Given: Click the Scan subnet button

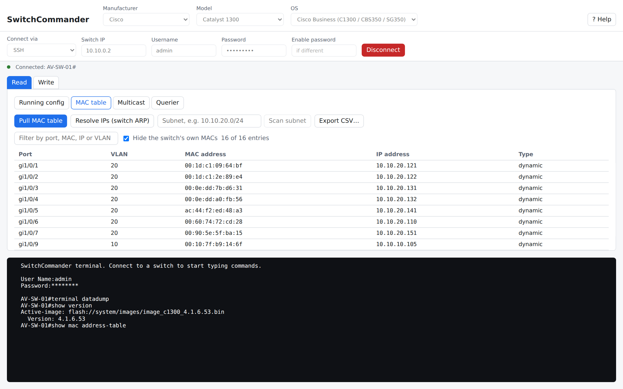Looking at the screenshot, I should [x=287, y=121].
